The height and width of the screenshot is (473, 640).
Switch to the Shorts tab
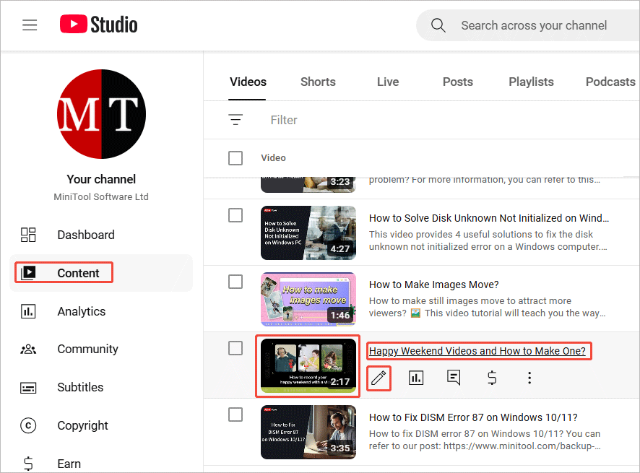[318, 82]
